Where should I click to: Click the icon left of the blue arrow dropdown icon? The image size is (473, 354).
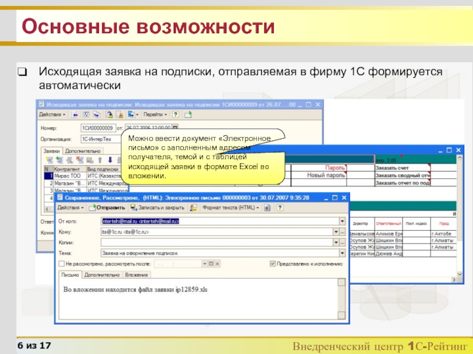click(119, 114)
